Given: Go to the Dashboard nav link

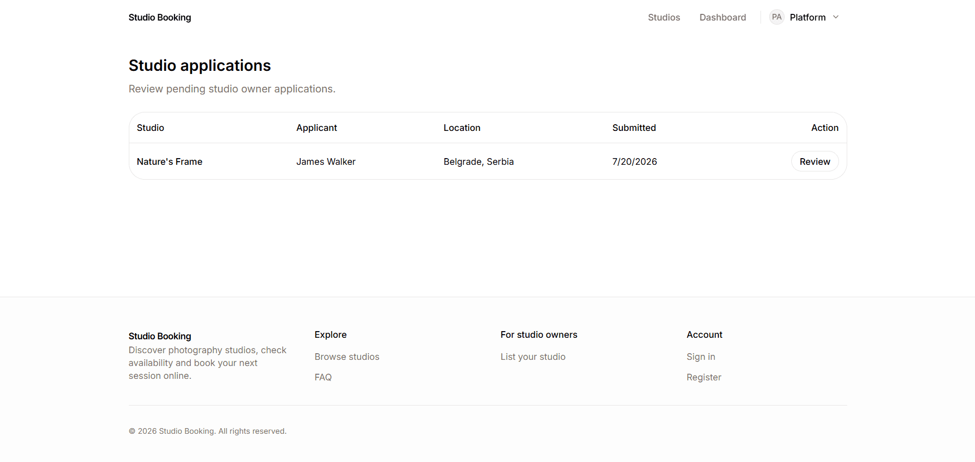Looking at the screenshot, I should pos(723,17).
